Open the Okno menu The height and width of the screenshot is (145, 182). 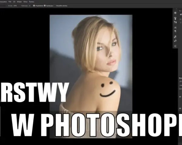(x=25, y=2)
